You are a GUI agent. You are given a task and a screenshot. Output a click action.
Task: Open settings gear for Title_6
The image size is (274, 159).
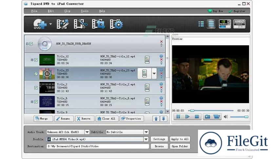[161, 98]
